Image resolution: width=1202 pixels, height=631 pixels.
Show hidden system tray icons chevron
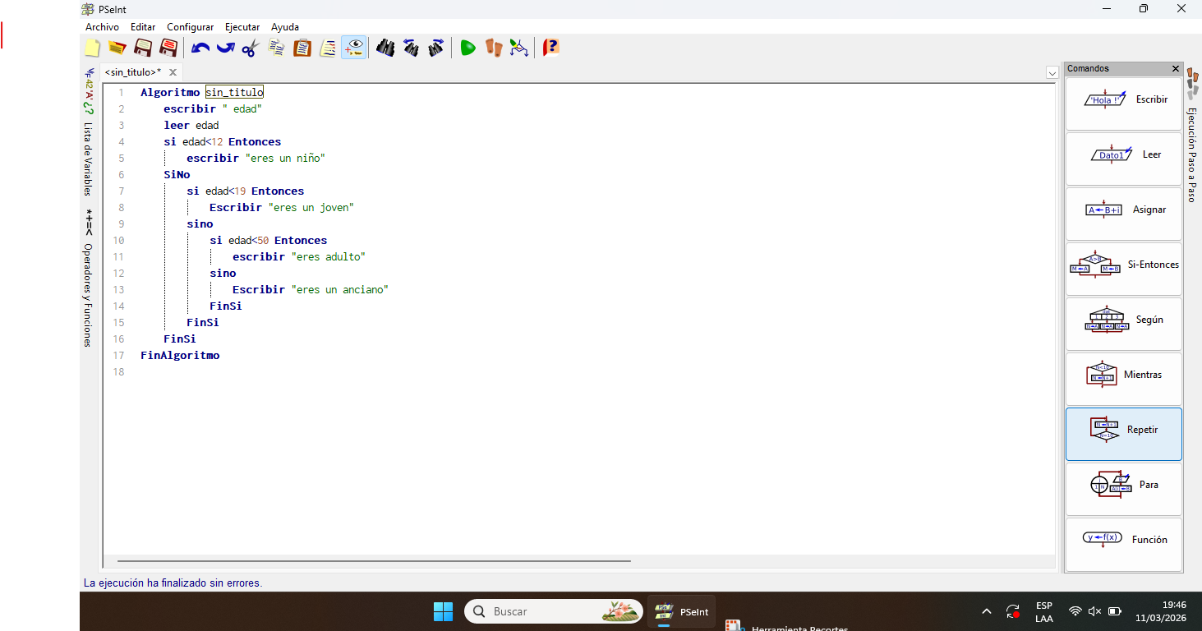(987, 611)
